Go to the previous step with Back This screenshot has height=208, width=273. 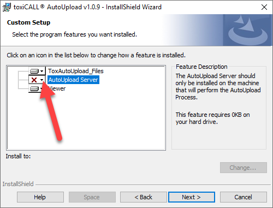pyautogui.click(x=144, y=197)
